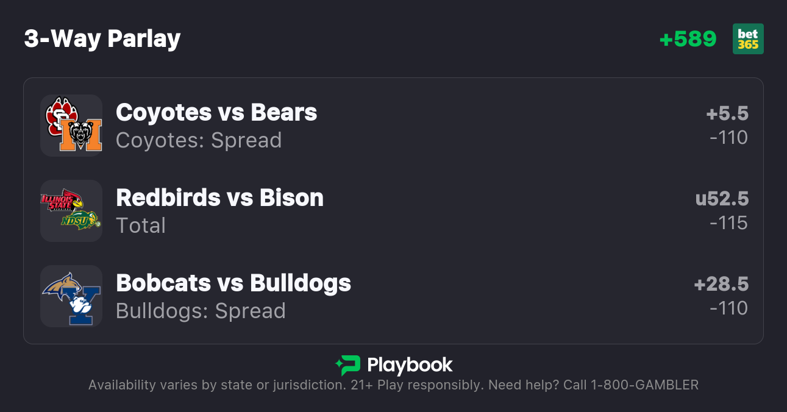This screenshot has width=787, height=412.
Task: Click the +589 parlay odds
Action: click(688, 39)
